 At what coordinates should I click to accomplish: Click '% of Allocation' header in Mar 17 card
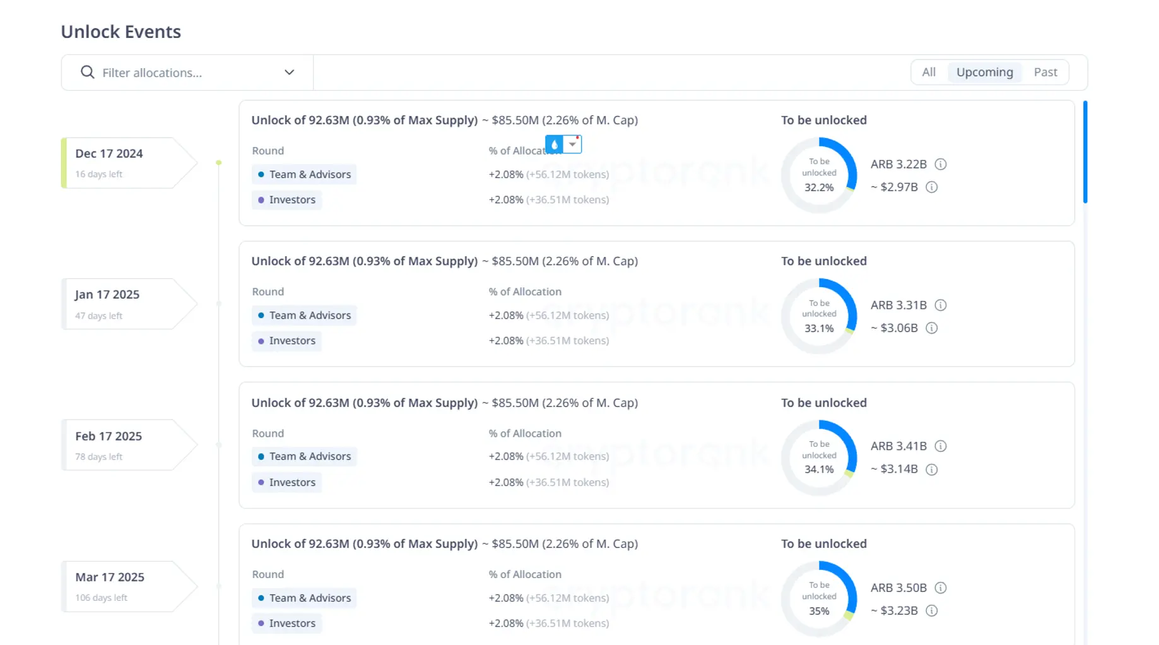click(525, 574)
